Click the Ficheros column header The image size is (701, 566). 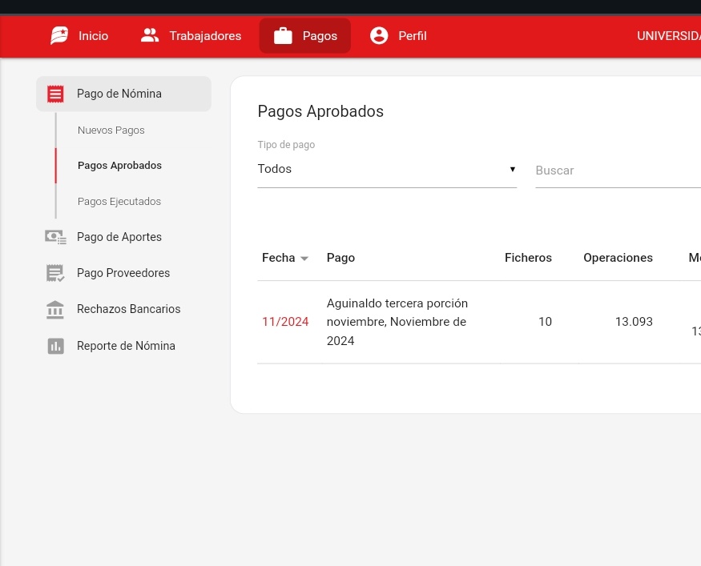tap(528, 258)
